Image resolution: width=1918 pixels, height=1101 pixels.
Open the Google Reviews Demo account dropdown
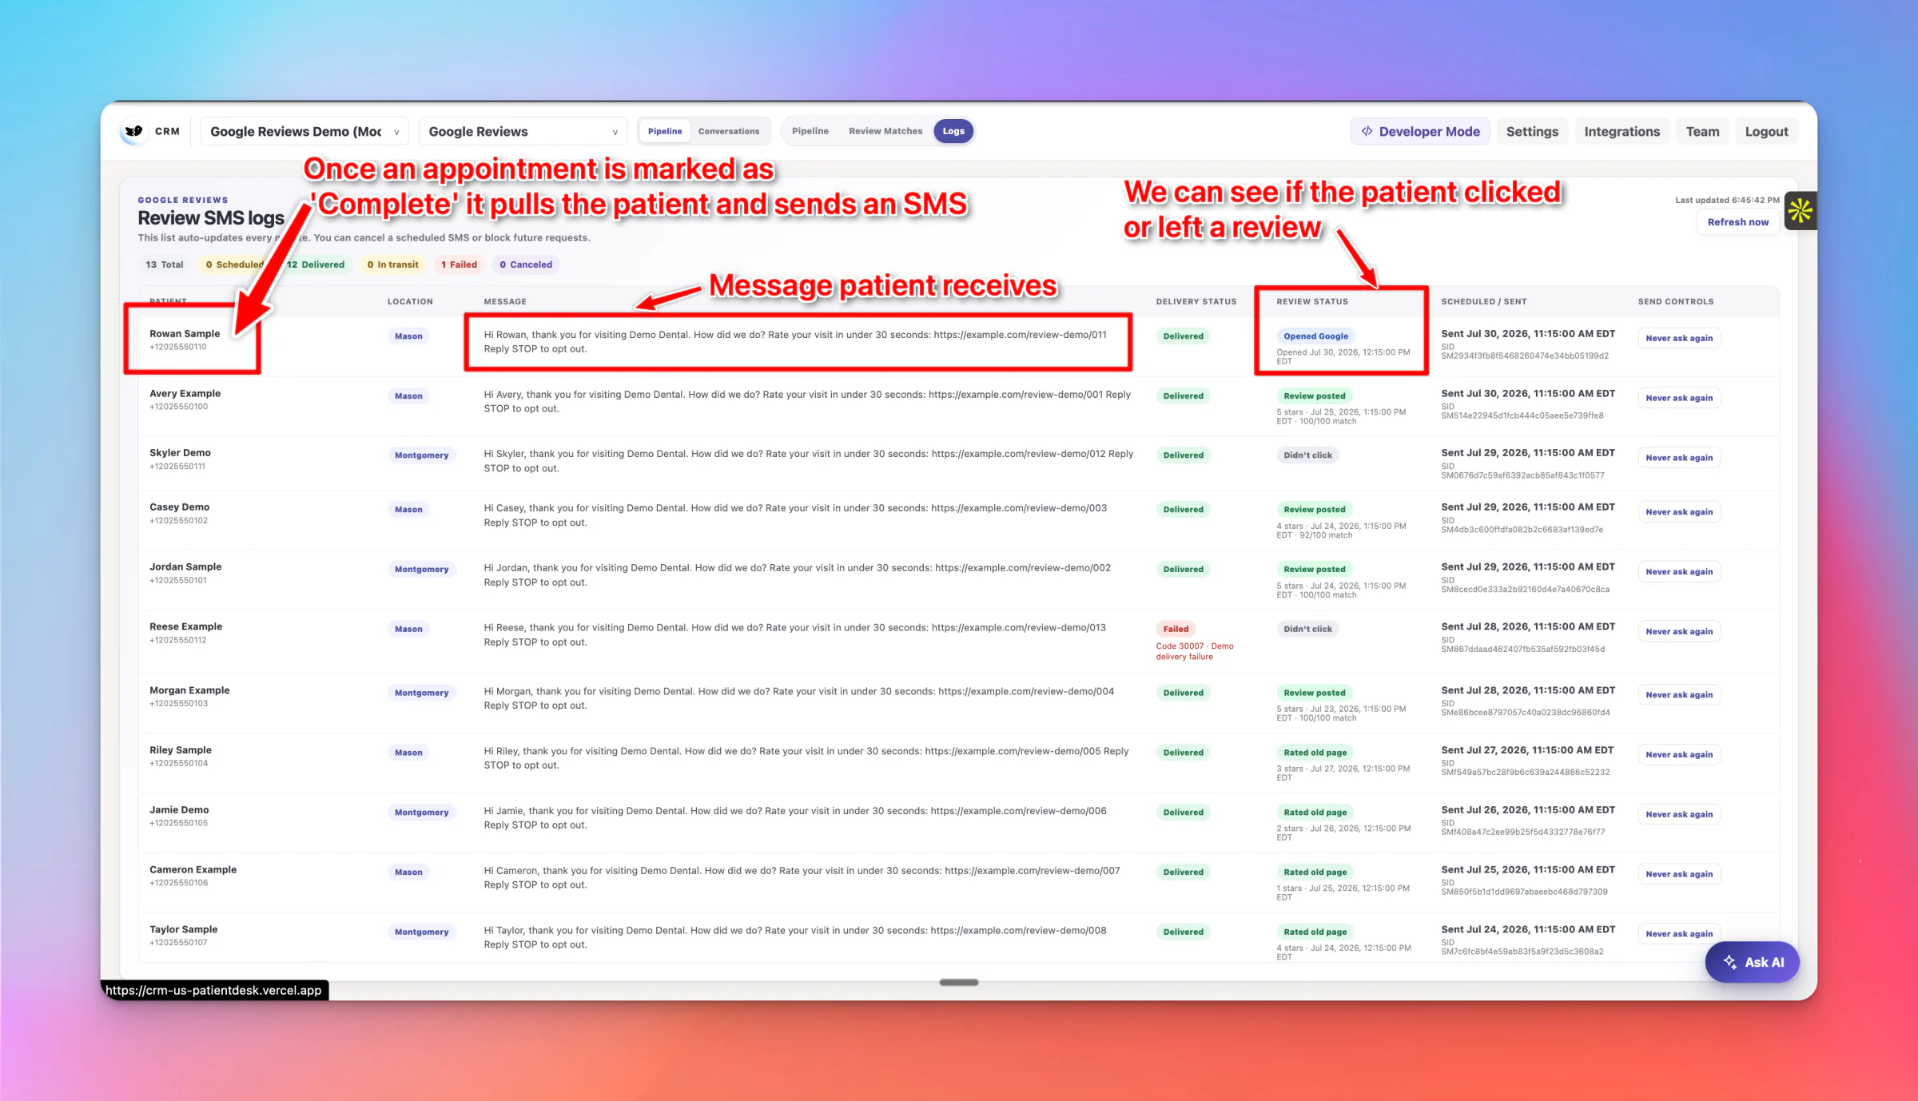point(304,131)
